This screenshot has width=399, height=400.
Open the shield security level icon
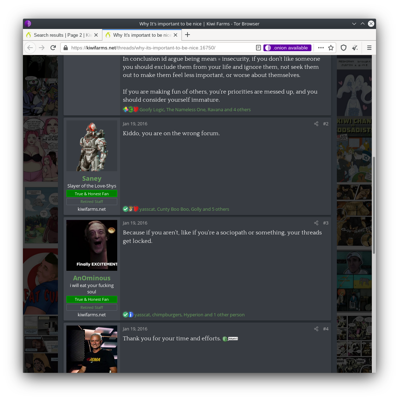tap(344, 48)
